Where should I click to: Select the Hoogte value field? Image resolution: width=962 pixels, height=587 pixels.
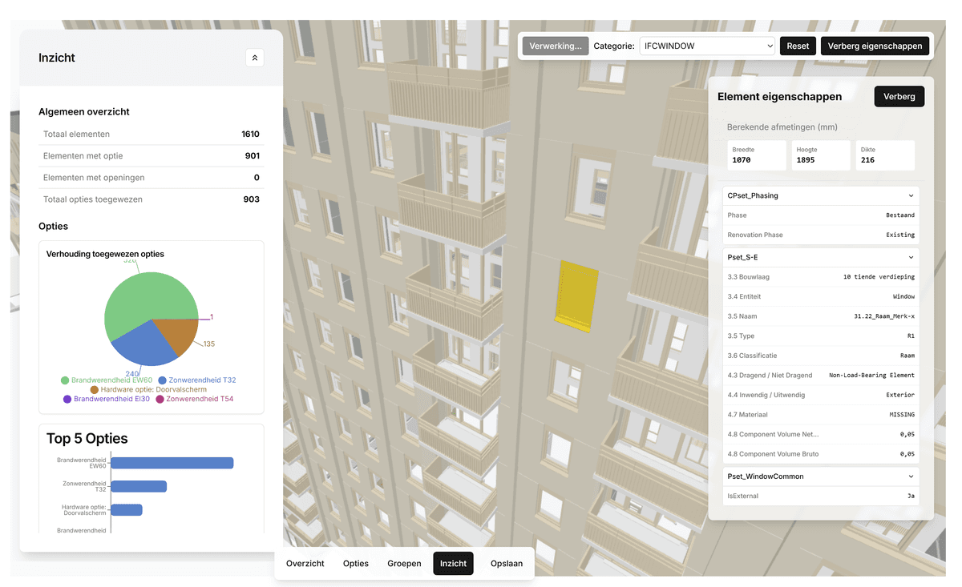(x=819, y=155)
